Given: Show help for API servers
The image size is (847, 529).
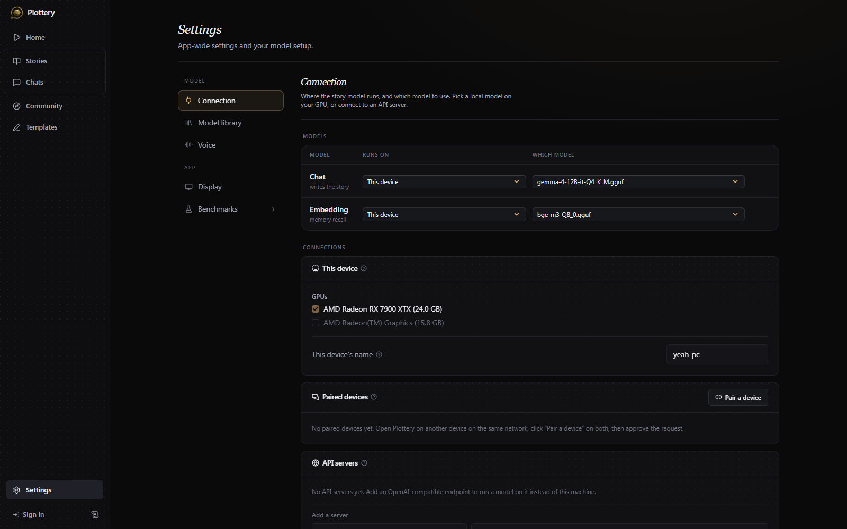Looking at the screenshot, I should 364,463.
